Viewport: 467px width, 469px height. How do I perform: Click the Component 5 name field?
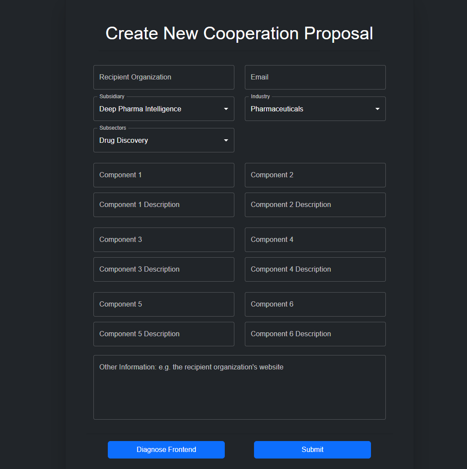point(164,304)
